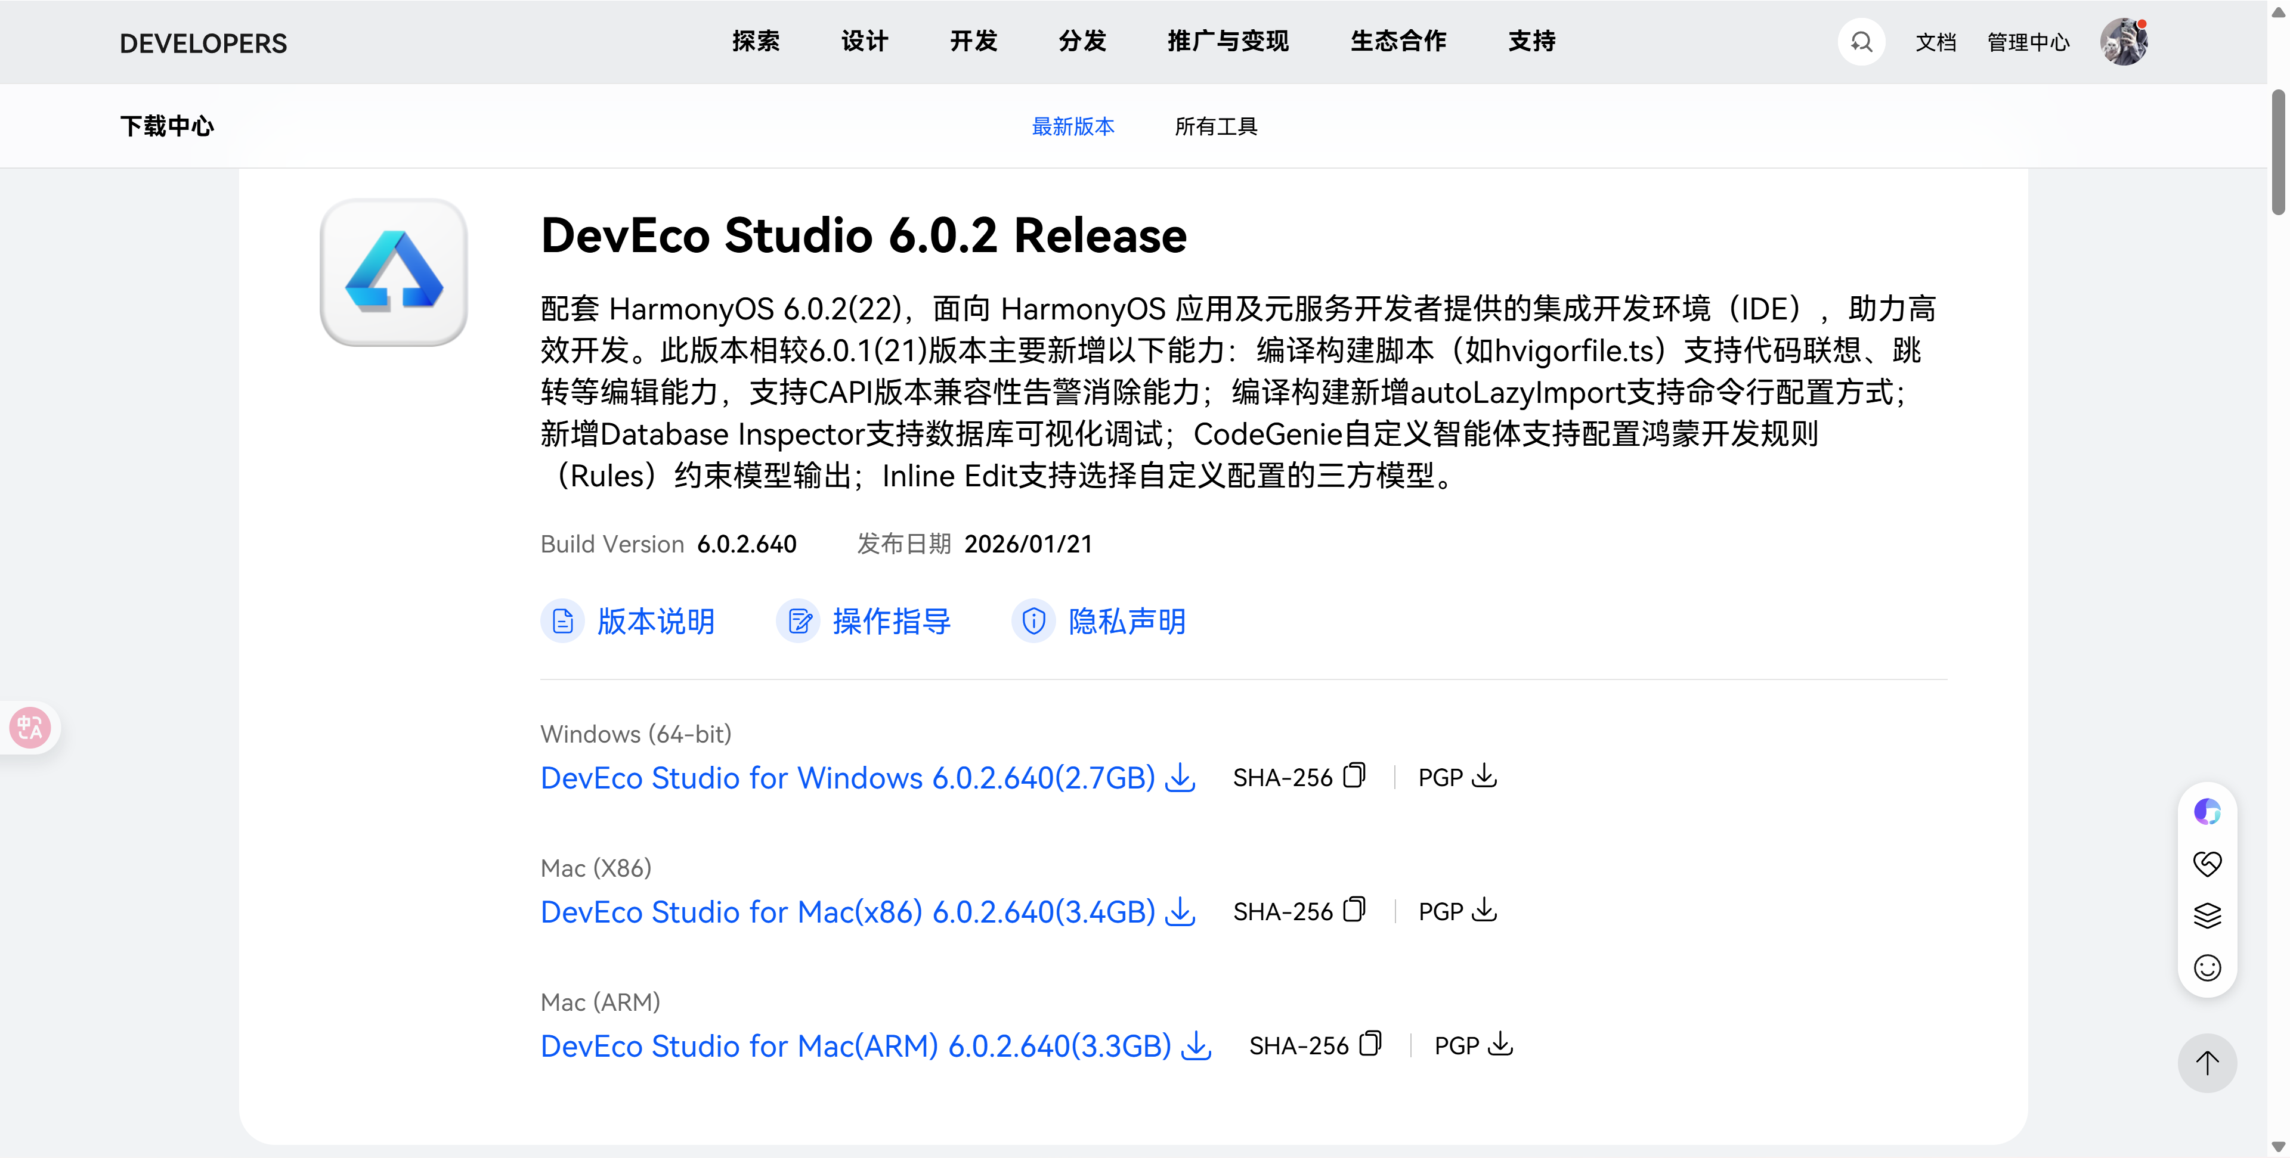Open the 生态合作 navigation menu
Viewport: 2290px width, 1158px height.
click(1397, 41)
